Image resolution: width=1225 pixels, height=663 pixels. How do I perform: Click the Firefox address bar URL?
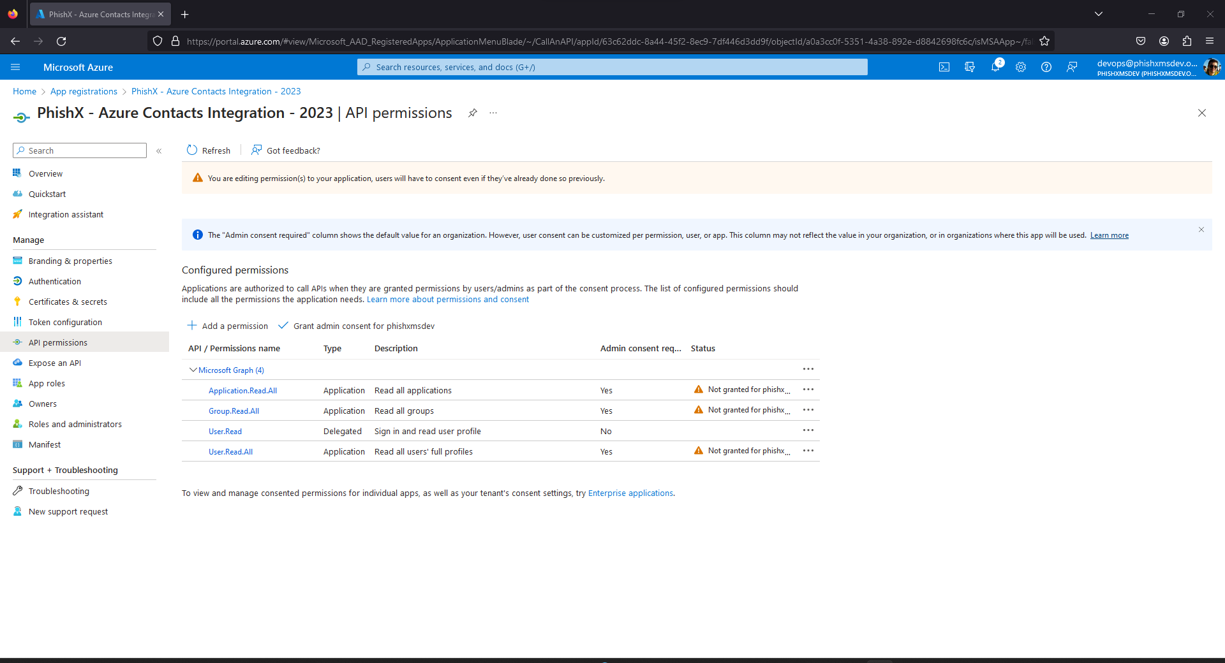[x=609, y=41]
